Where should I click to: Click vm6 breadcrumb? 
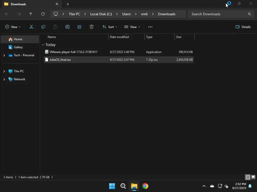pos(144,14)
